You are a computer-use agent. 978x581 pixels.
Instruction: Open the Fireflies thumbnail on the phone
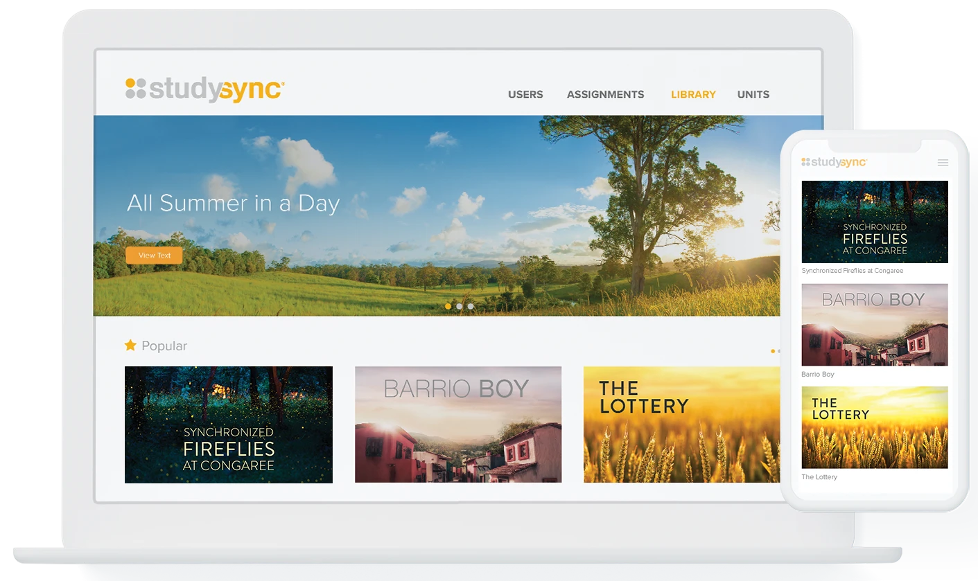(x=875, y=222)
